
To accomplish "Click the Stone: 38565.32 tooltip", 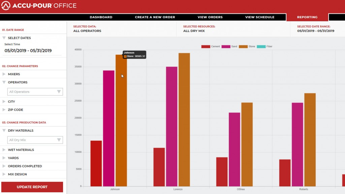I will coord(134,55).
